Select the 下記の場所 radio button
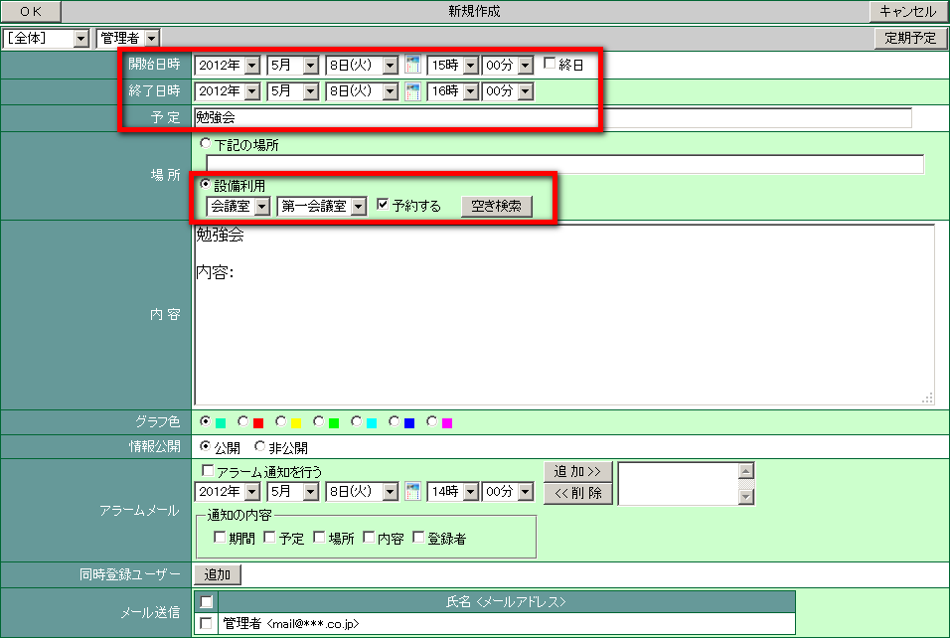The width and height of the screenshot is (950, 638). [206, 143]
